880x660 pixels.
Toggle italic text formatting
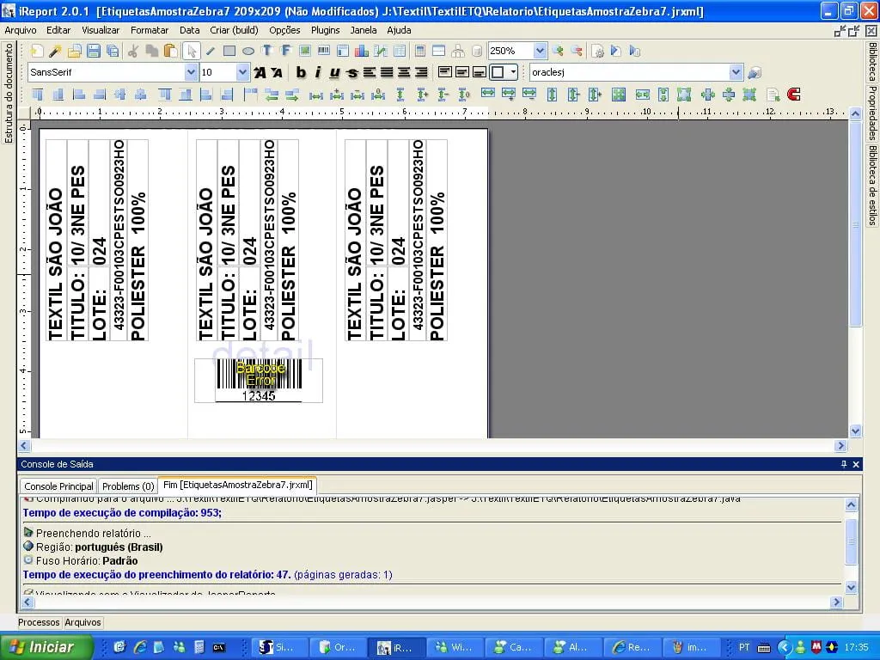[x=318, y=72]
